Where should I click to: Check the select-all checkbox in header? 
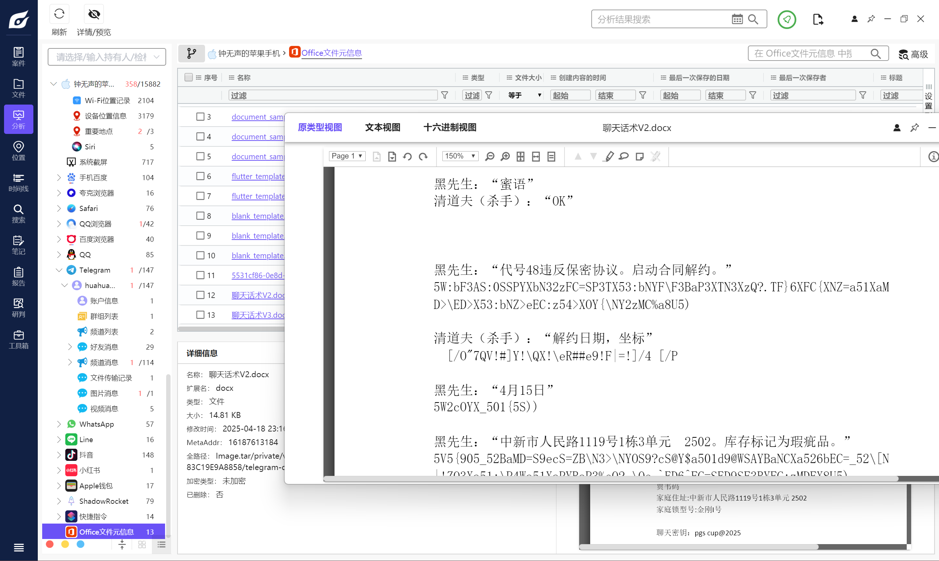(x=189, y=77)
